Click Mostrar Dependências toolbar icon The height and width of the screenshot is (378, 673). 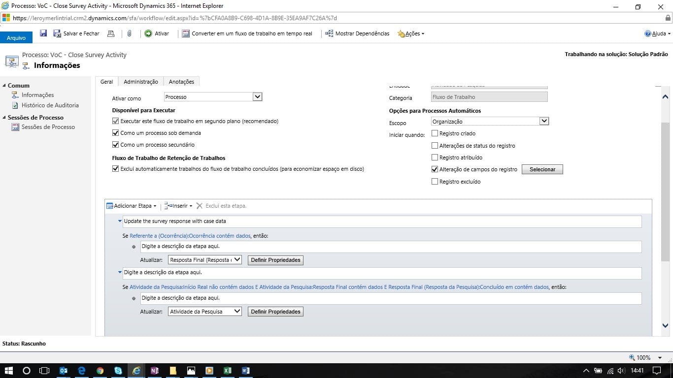pos(329,33)
